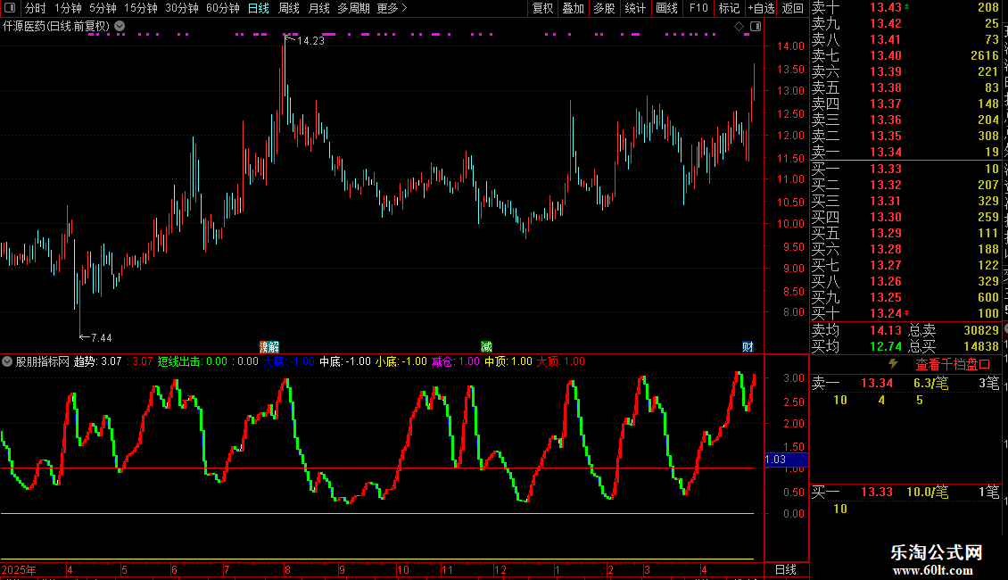Image resolution: width=1008 pixels, height=580 pixels.
Task: Click 卖一 price 13.34 in order book
Action: [885, 152]
